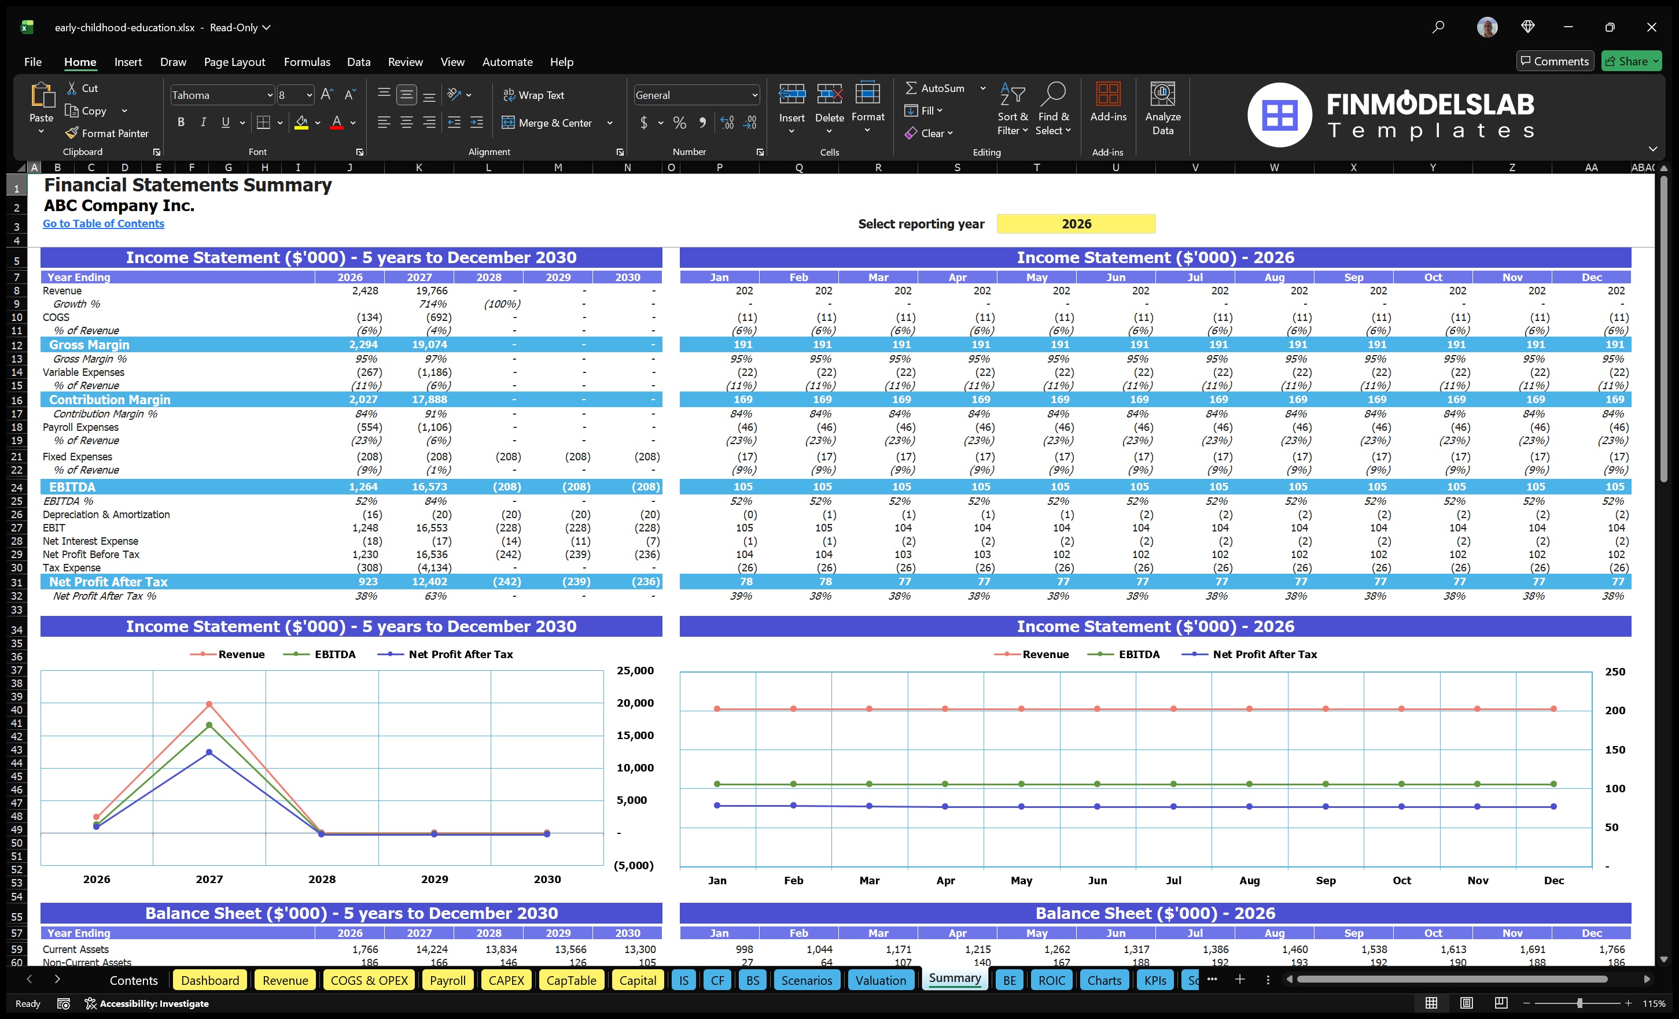Toggle bold formatting

tap(181, 122)
